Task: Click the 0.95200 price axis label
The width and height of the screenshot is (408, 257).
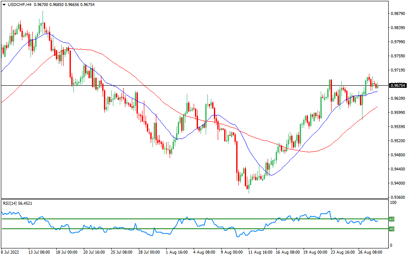Action: (x=398, y=141)
